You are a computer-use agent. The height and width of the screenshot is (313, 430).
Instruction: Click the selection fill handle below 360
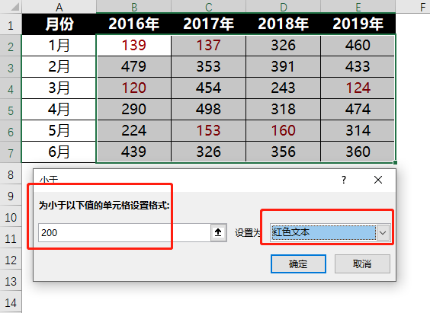pos(395,163)
